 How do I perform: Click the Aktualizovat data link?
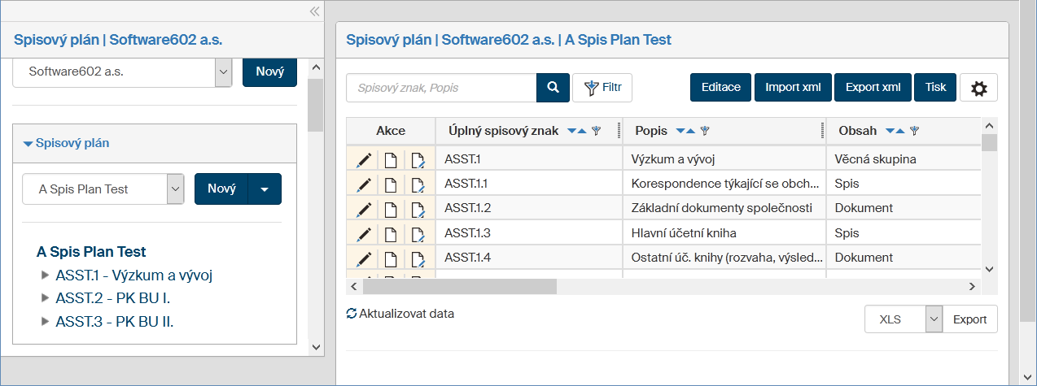point(400,314)
